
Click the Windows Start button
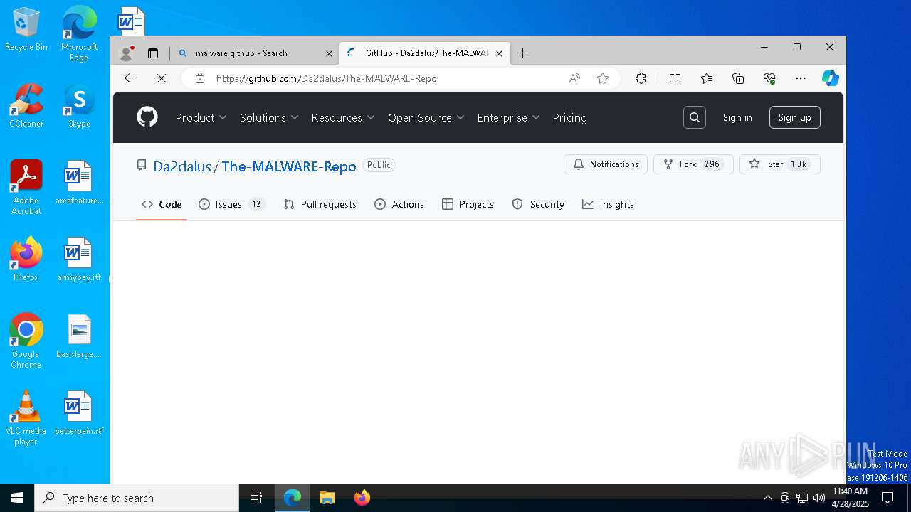point(17,498)
